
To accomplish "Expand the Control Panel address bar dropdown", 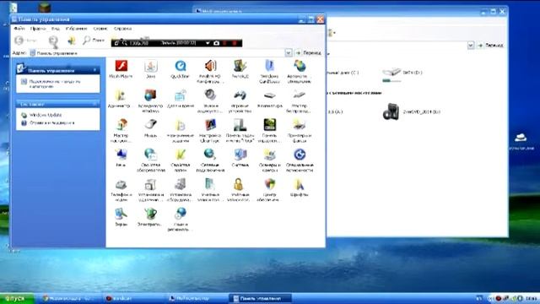I will pyautogui.click(x=289, y=52).
